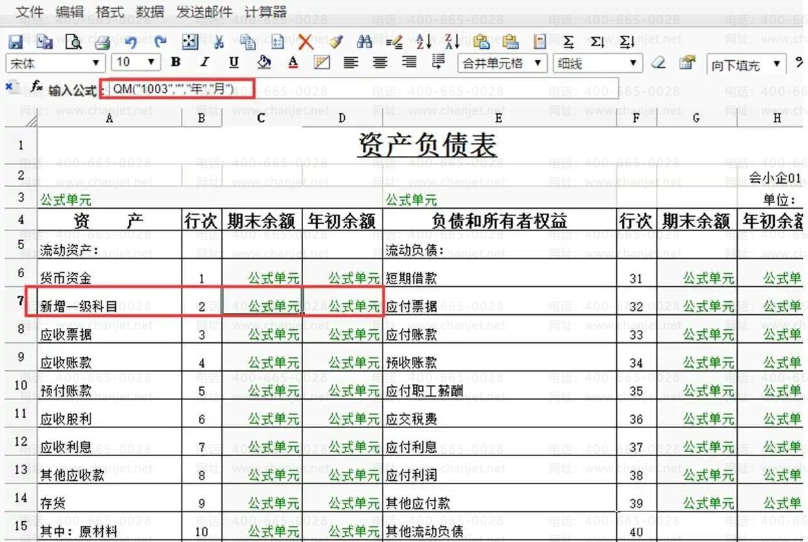Click the eraser clear icon
This screenshot has height=542, width=808.
[658, 62]
